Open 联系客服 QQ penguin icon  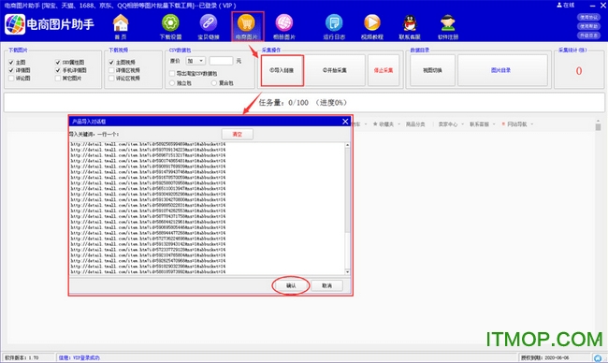pos(410,26)
